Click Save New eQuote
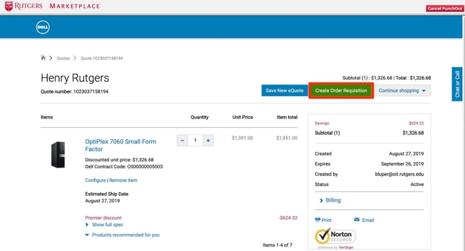The image size is (465, 251). click(x=284, y=90)
